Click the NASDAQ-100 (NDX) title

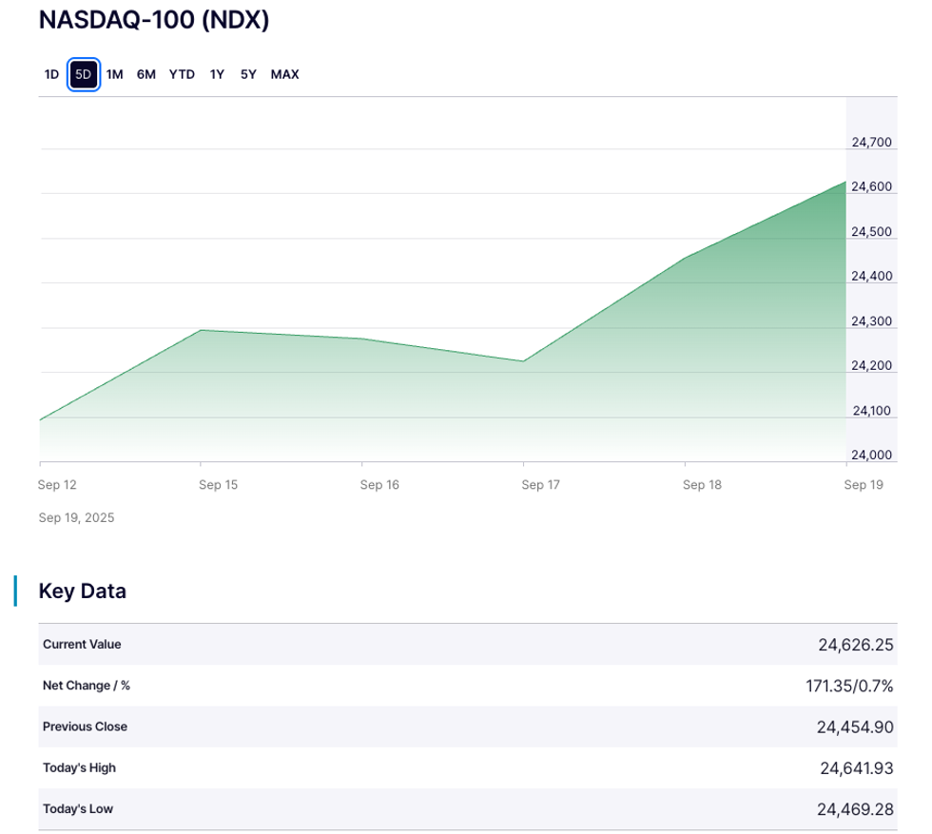[x=154, y=21]
